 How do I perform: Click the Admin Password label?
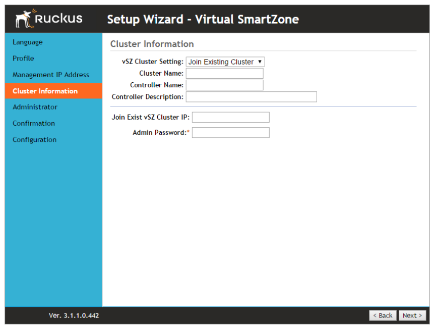(161, 133)
